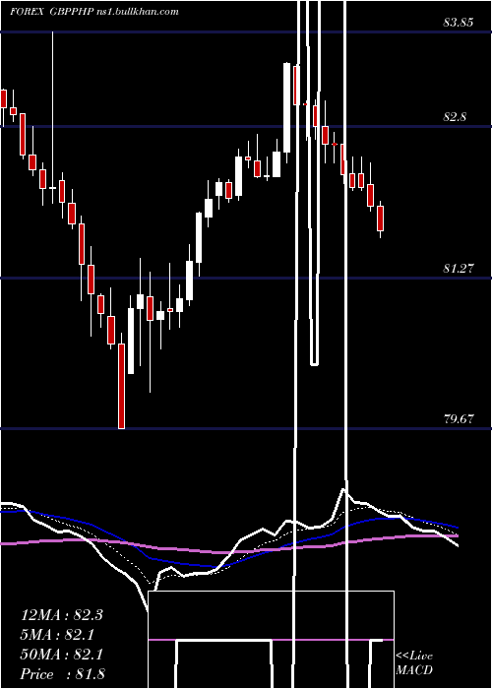Click the ns1.bullkhan.com watermark text

click(x=137, y=12)
